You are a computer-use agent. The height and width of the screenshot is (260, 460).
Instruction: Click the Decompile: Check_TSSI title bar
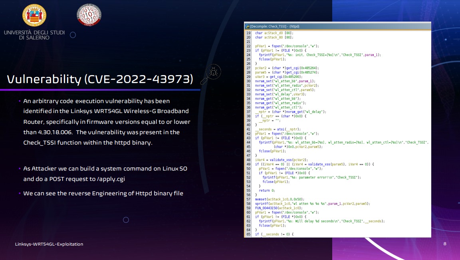tap(338, 26)
